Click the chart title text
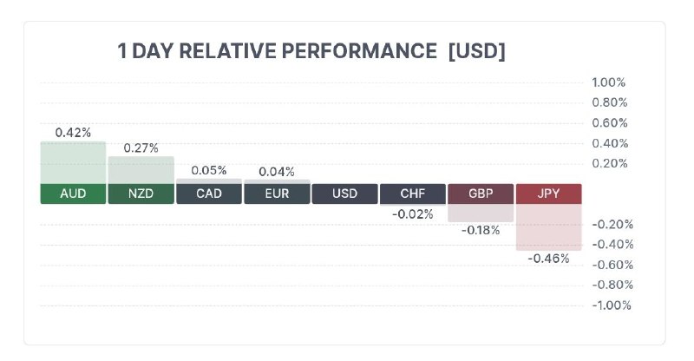 pyautogui.click(x=311, y=51)
